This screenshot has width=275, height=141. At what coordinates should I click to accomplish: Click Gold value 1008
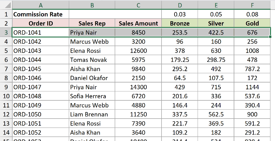click(x=252, y=50)
